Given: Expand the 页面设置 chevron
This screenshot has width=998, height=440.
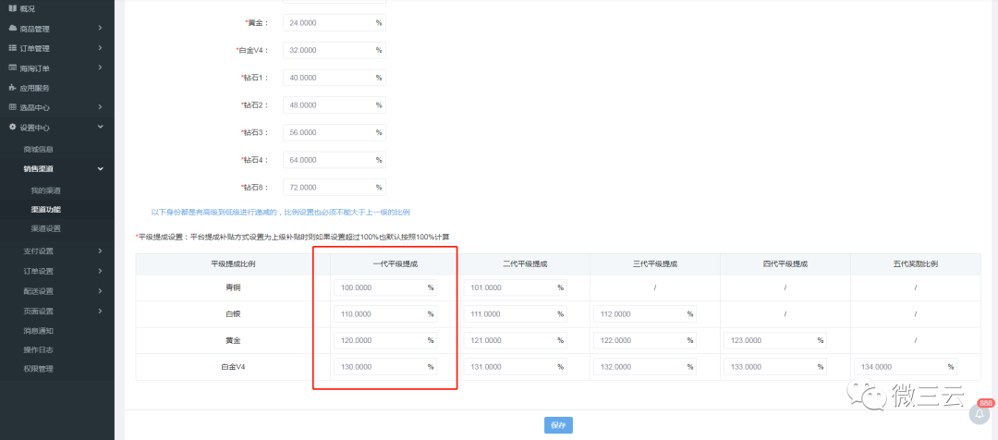Looking at the screenshot, I should point(101,311).
